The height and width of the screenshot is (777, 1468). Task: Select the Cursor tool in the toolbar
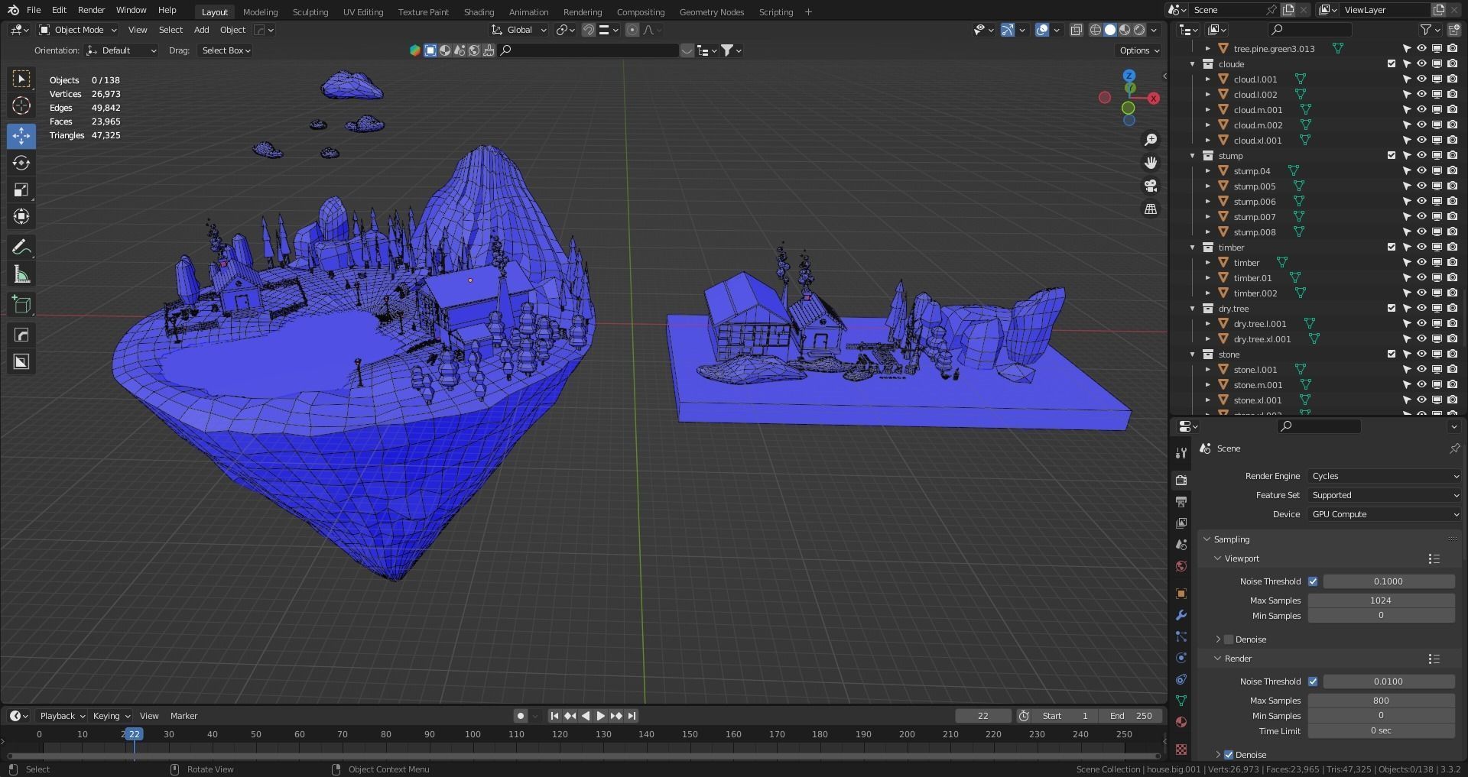tap(21, 105)
